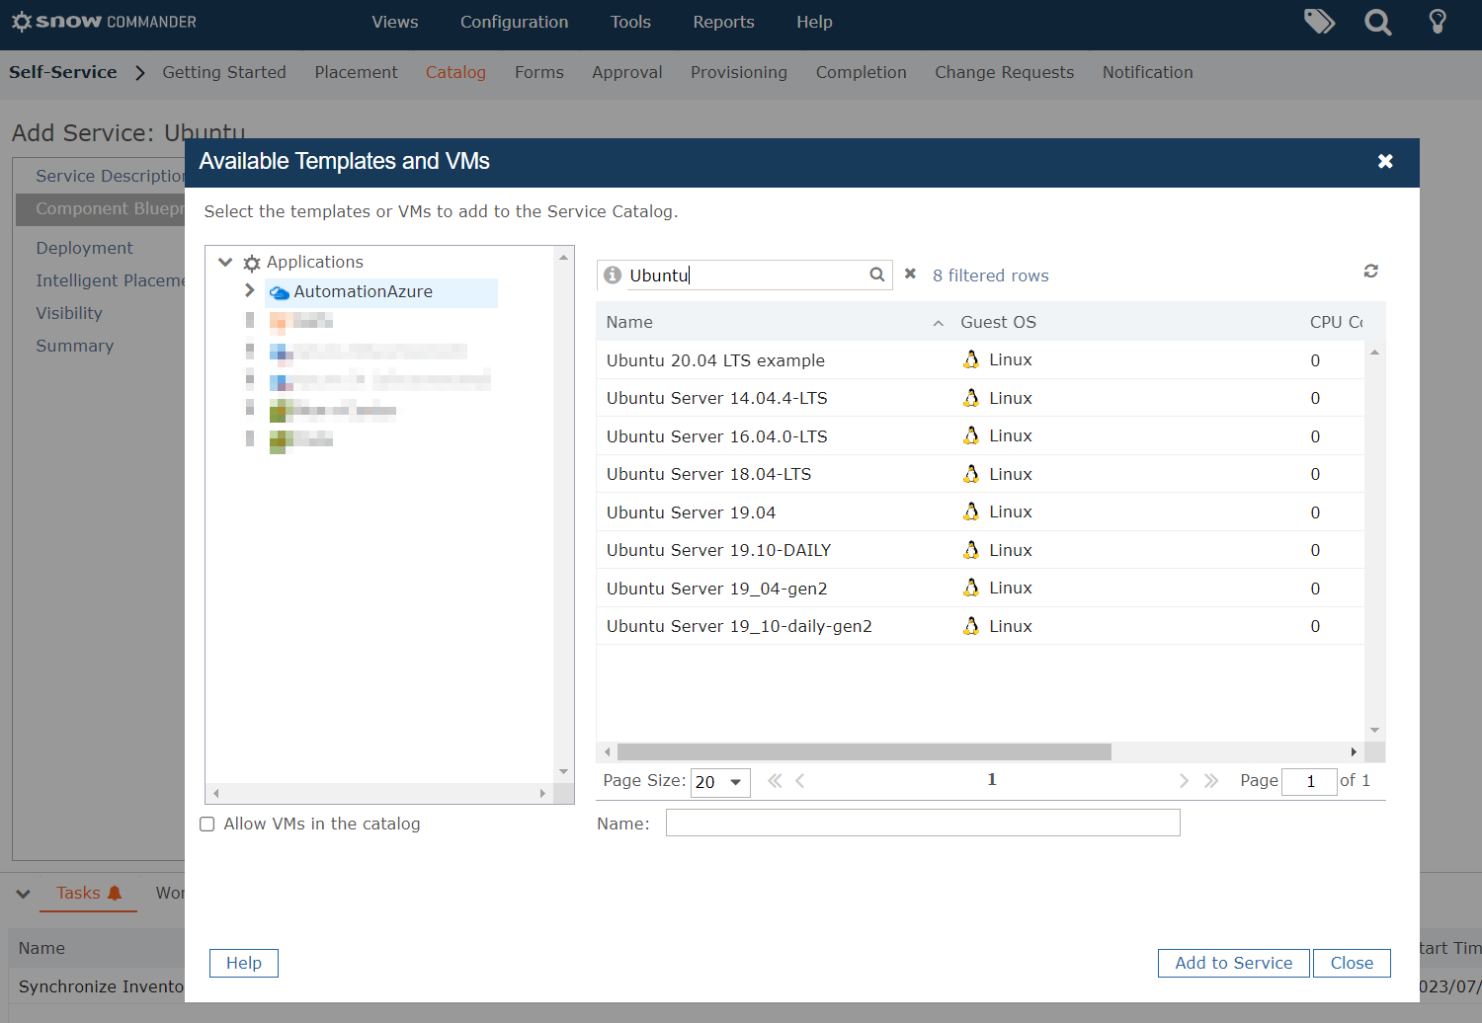
Task: Select Ubuntu Server 19_10-daily-gen2 row
Action: pyautogui.click(x=980, y=626)
